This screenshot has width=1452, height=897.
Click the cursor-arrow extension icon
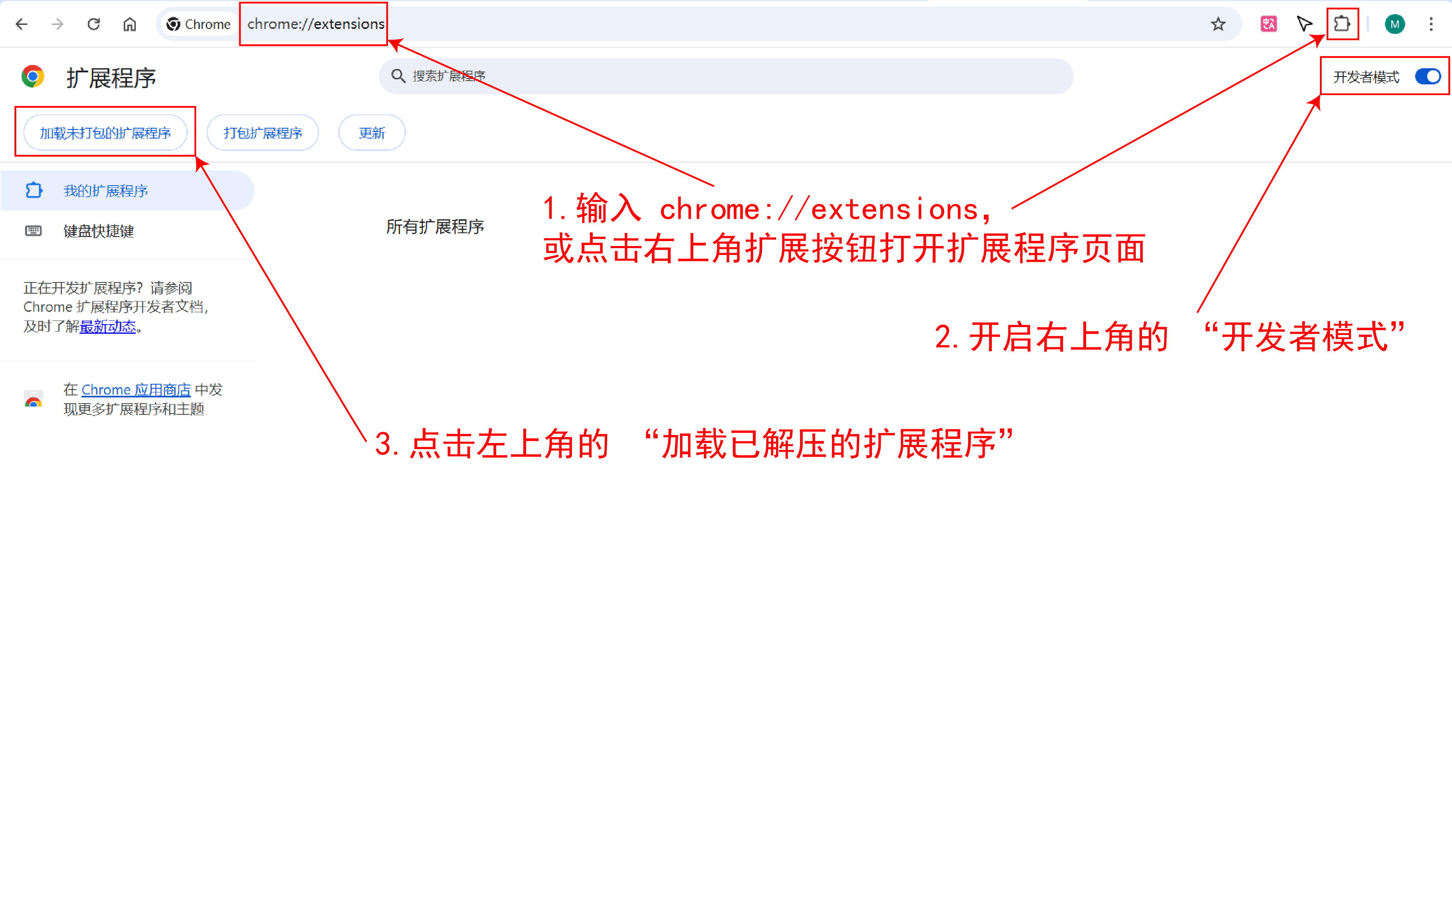tap(1304, 24)
